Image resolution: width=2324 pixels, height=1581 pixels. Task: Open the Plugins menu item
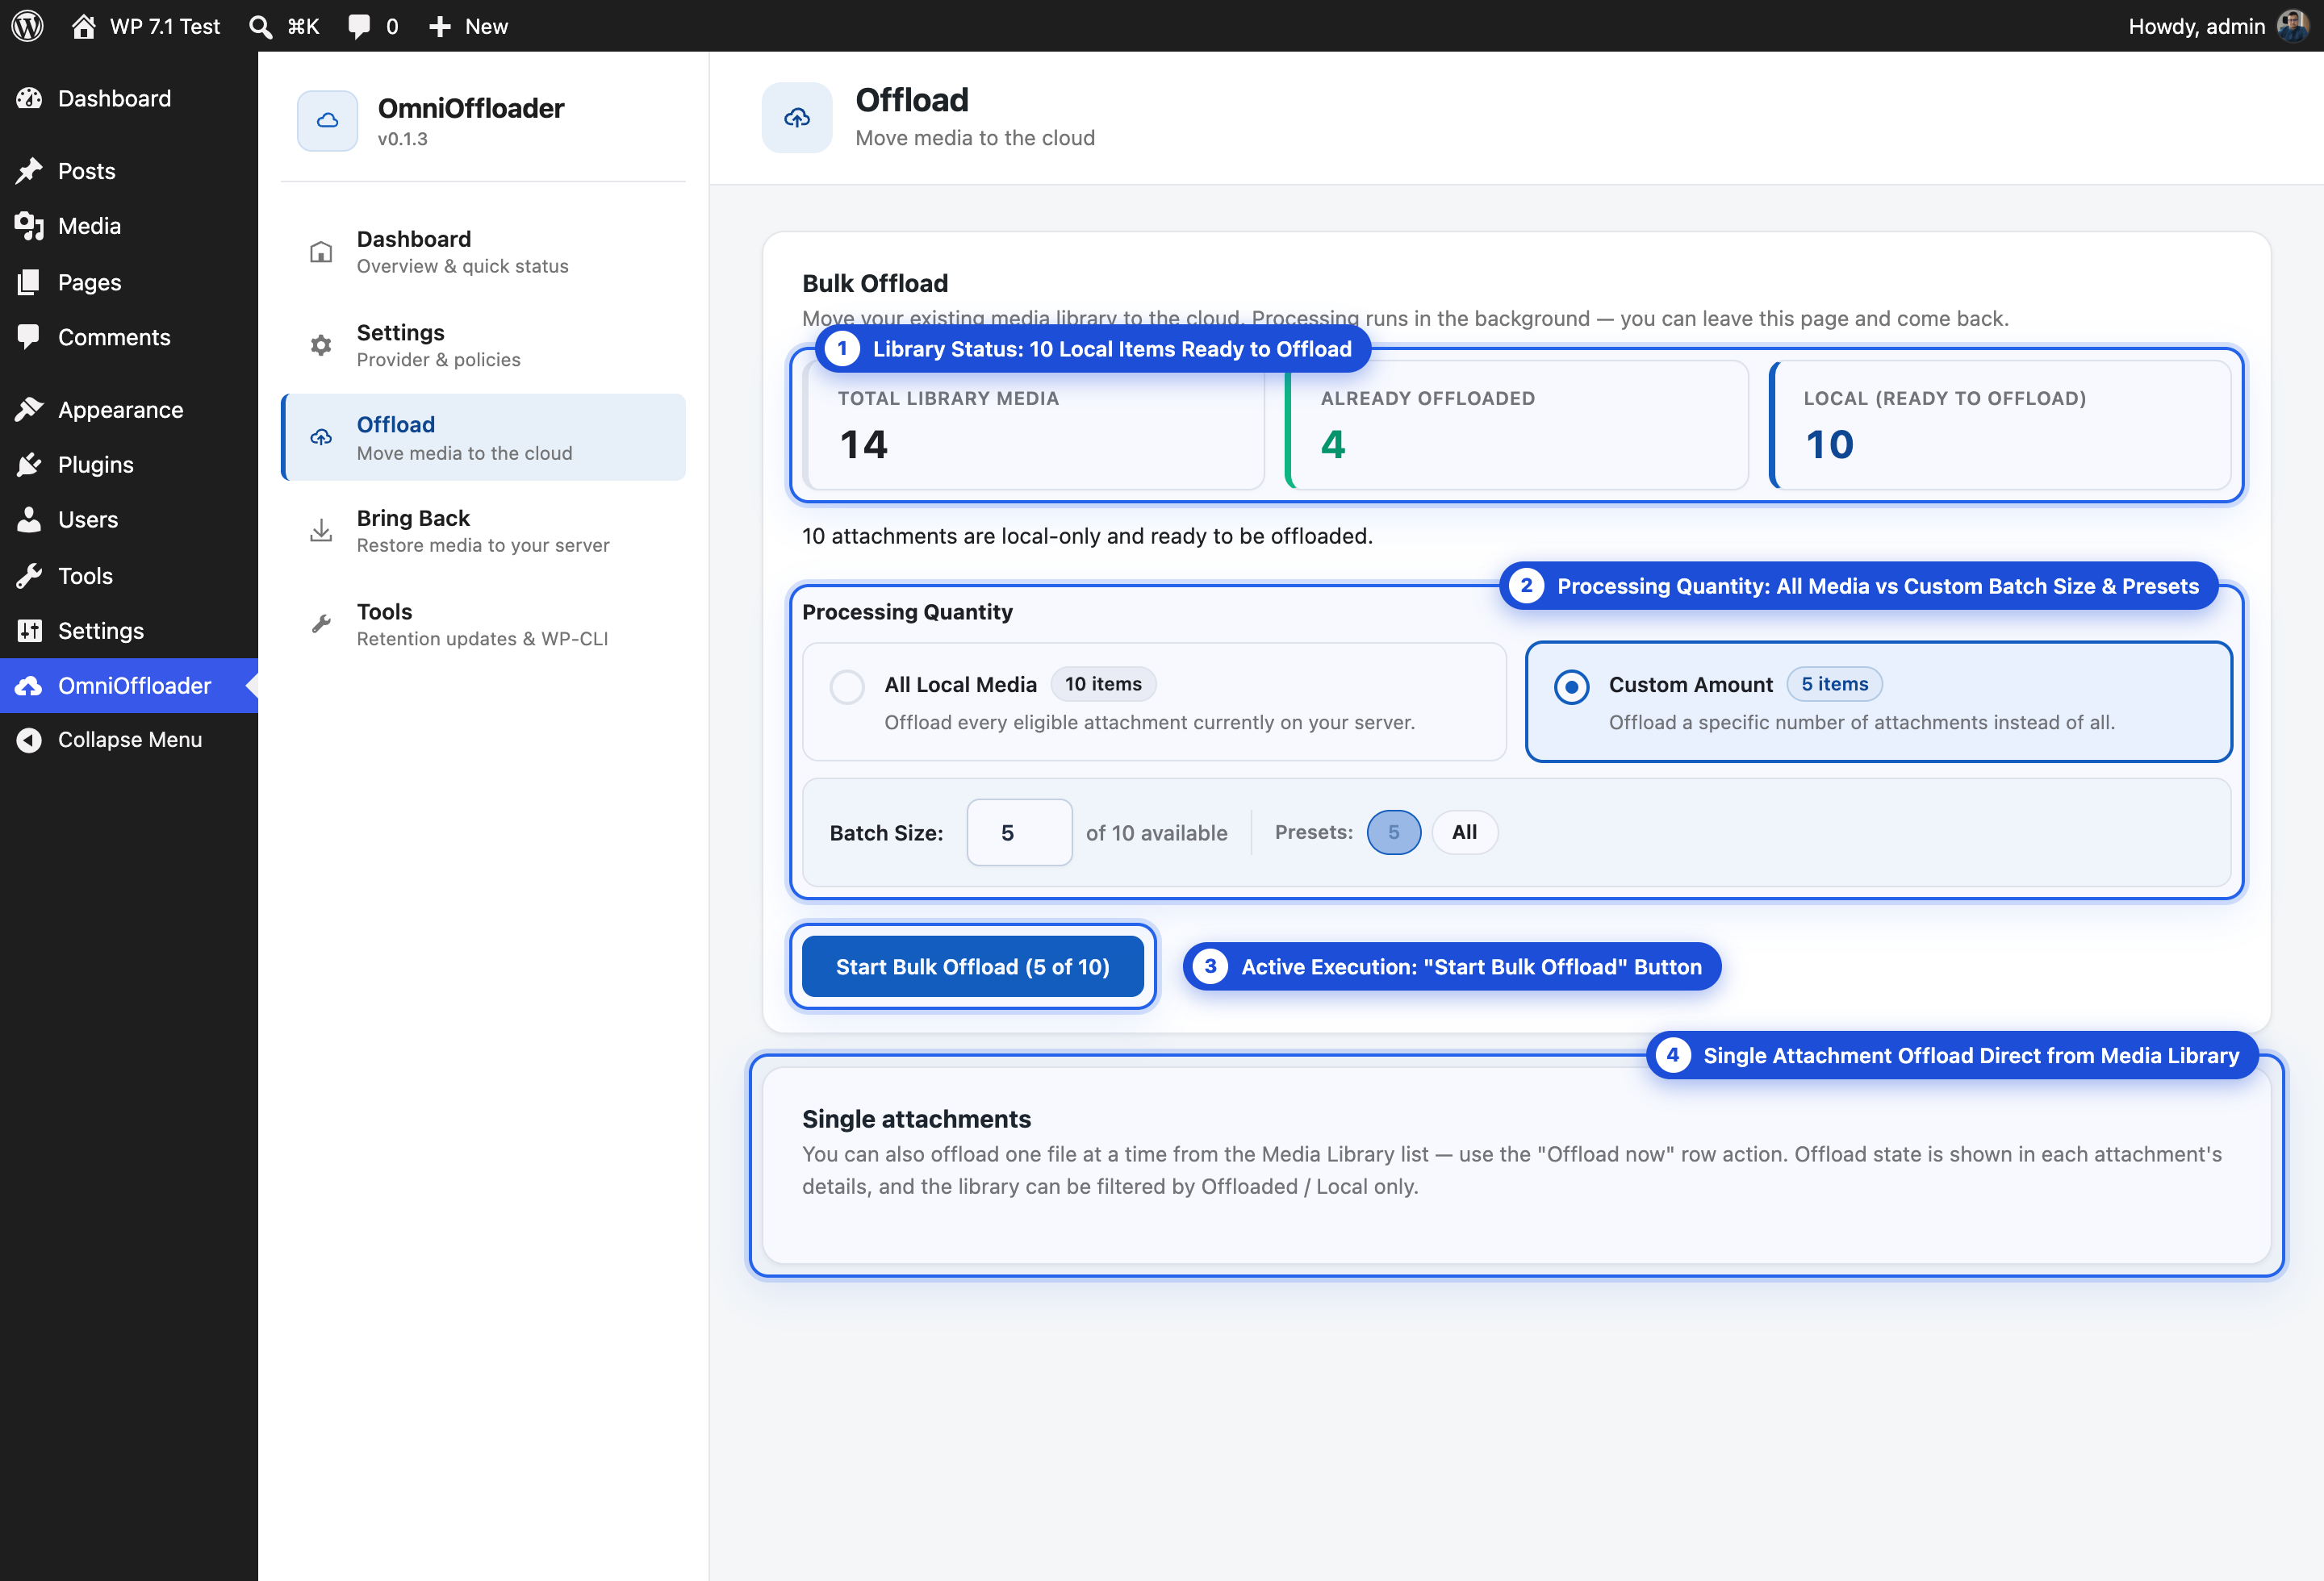129,465
